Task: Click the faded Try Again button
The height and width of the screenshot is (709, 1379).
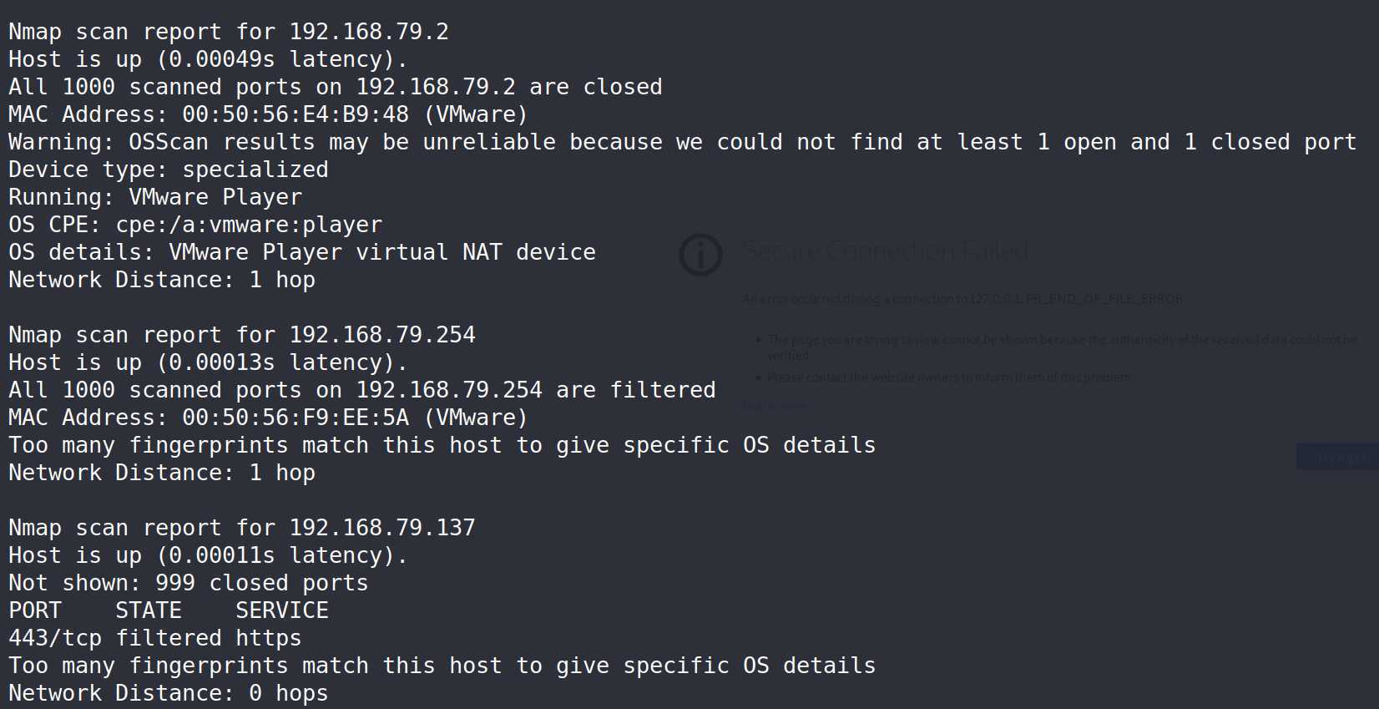Action: (1337, 457)
